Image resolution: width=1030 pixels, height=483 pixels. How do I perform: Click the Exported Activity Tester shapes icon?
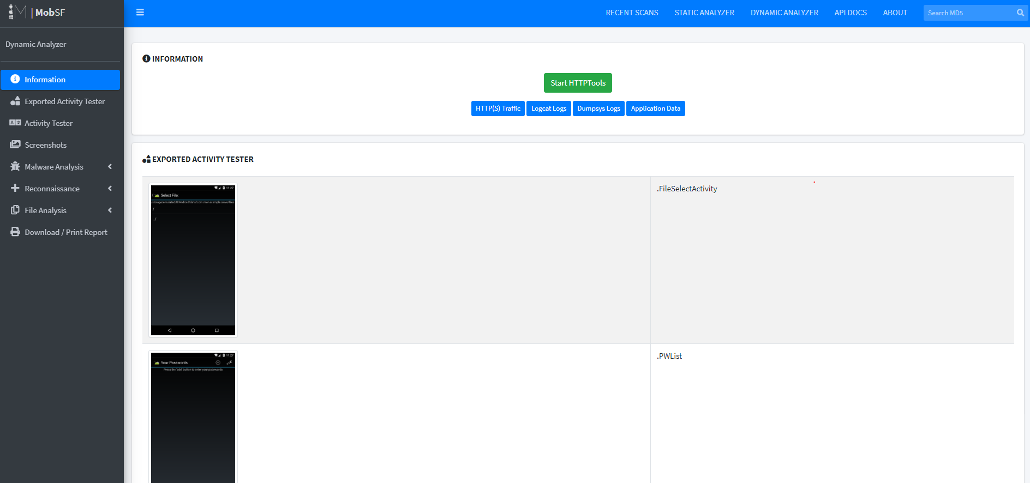tap(15, 101)
